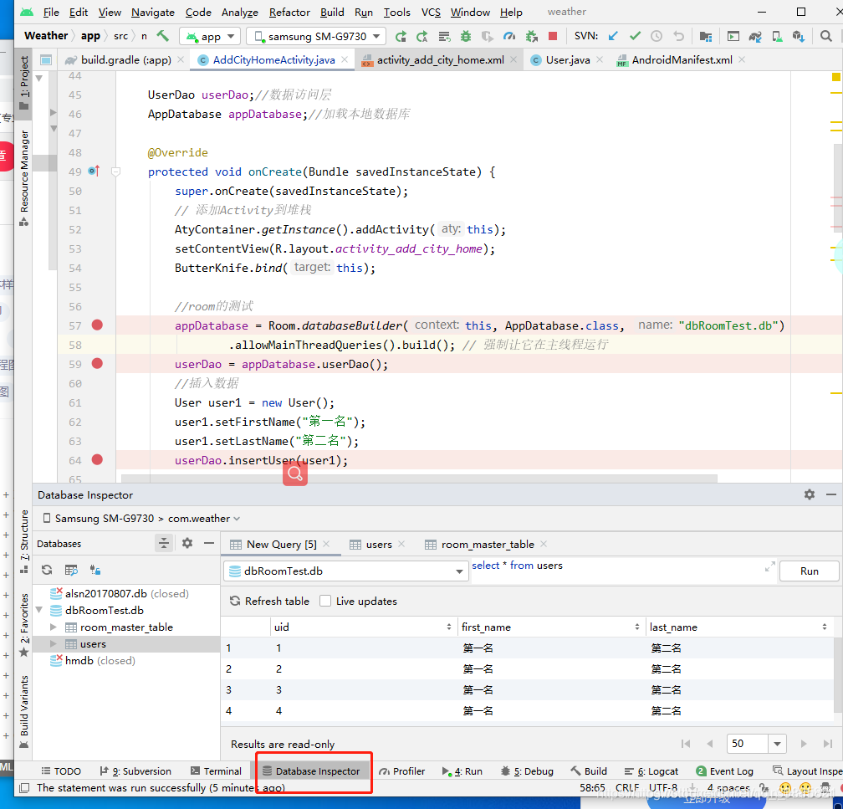Image resolution: width=843 pixels, height=809 pixels.
Task: Click SVN Commit checkmark icon
Action: [x=635, y=36]
